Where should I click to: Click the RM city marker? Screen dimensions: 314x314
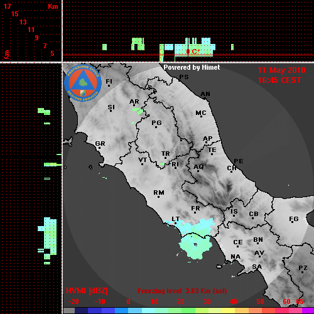158,197
